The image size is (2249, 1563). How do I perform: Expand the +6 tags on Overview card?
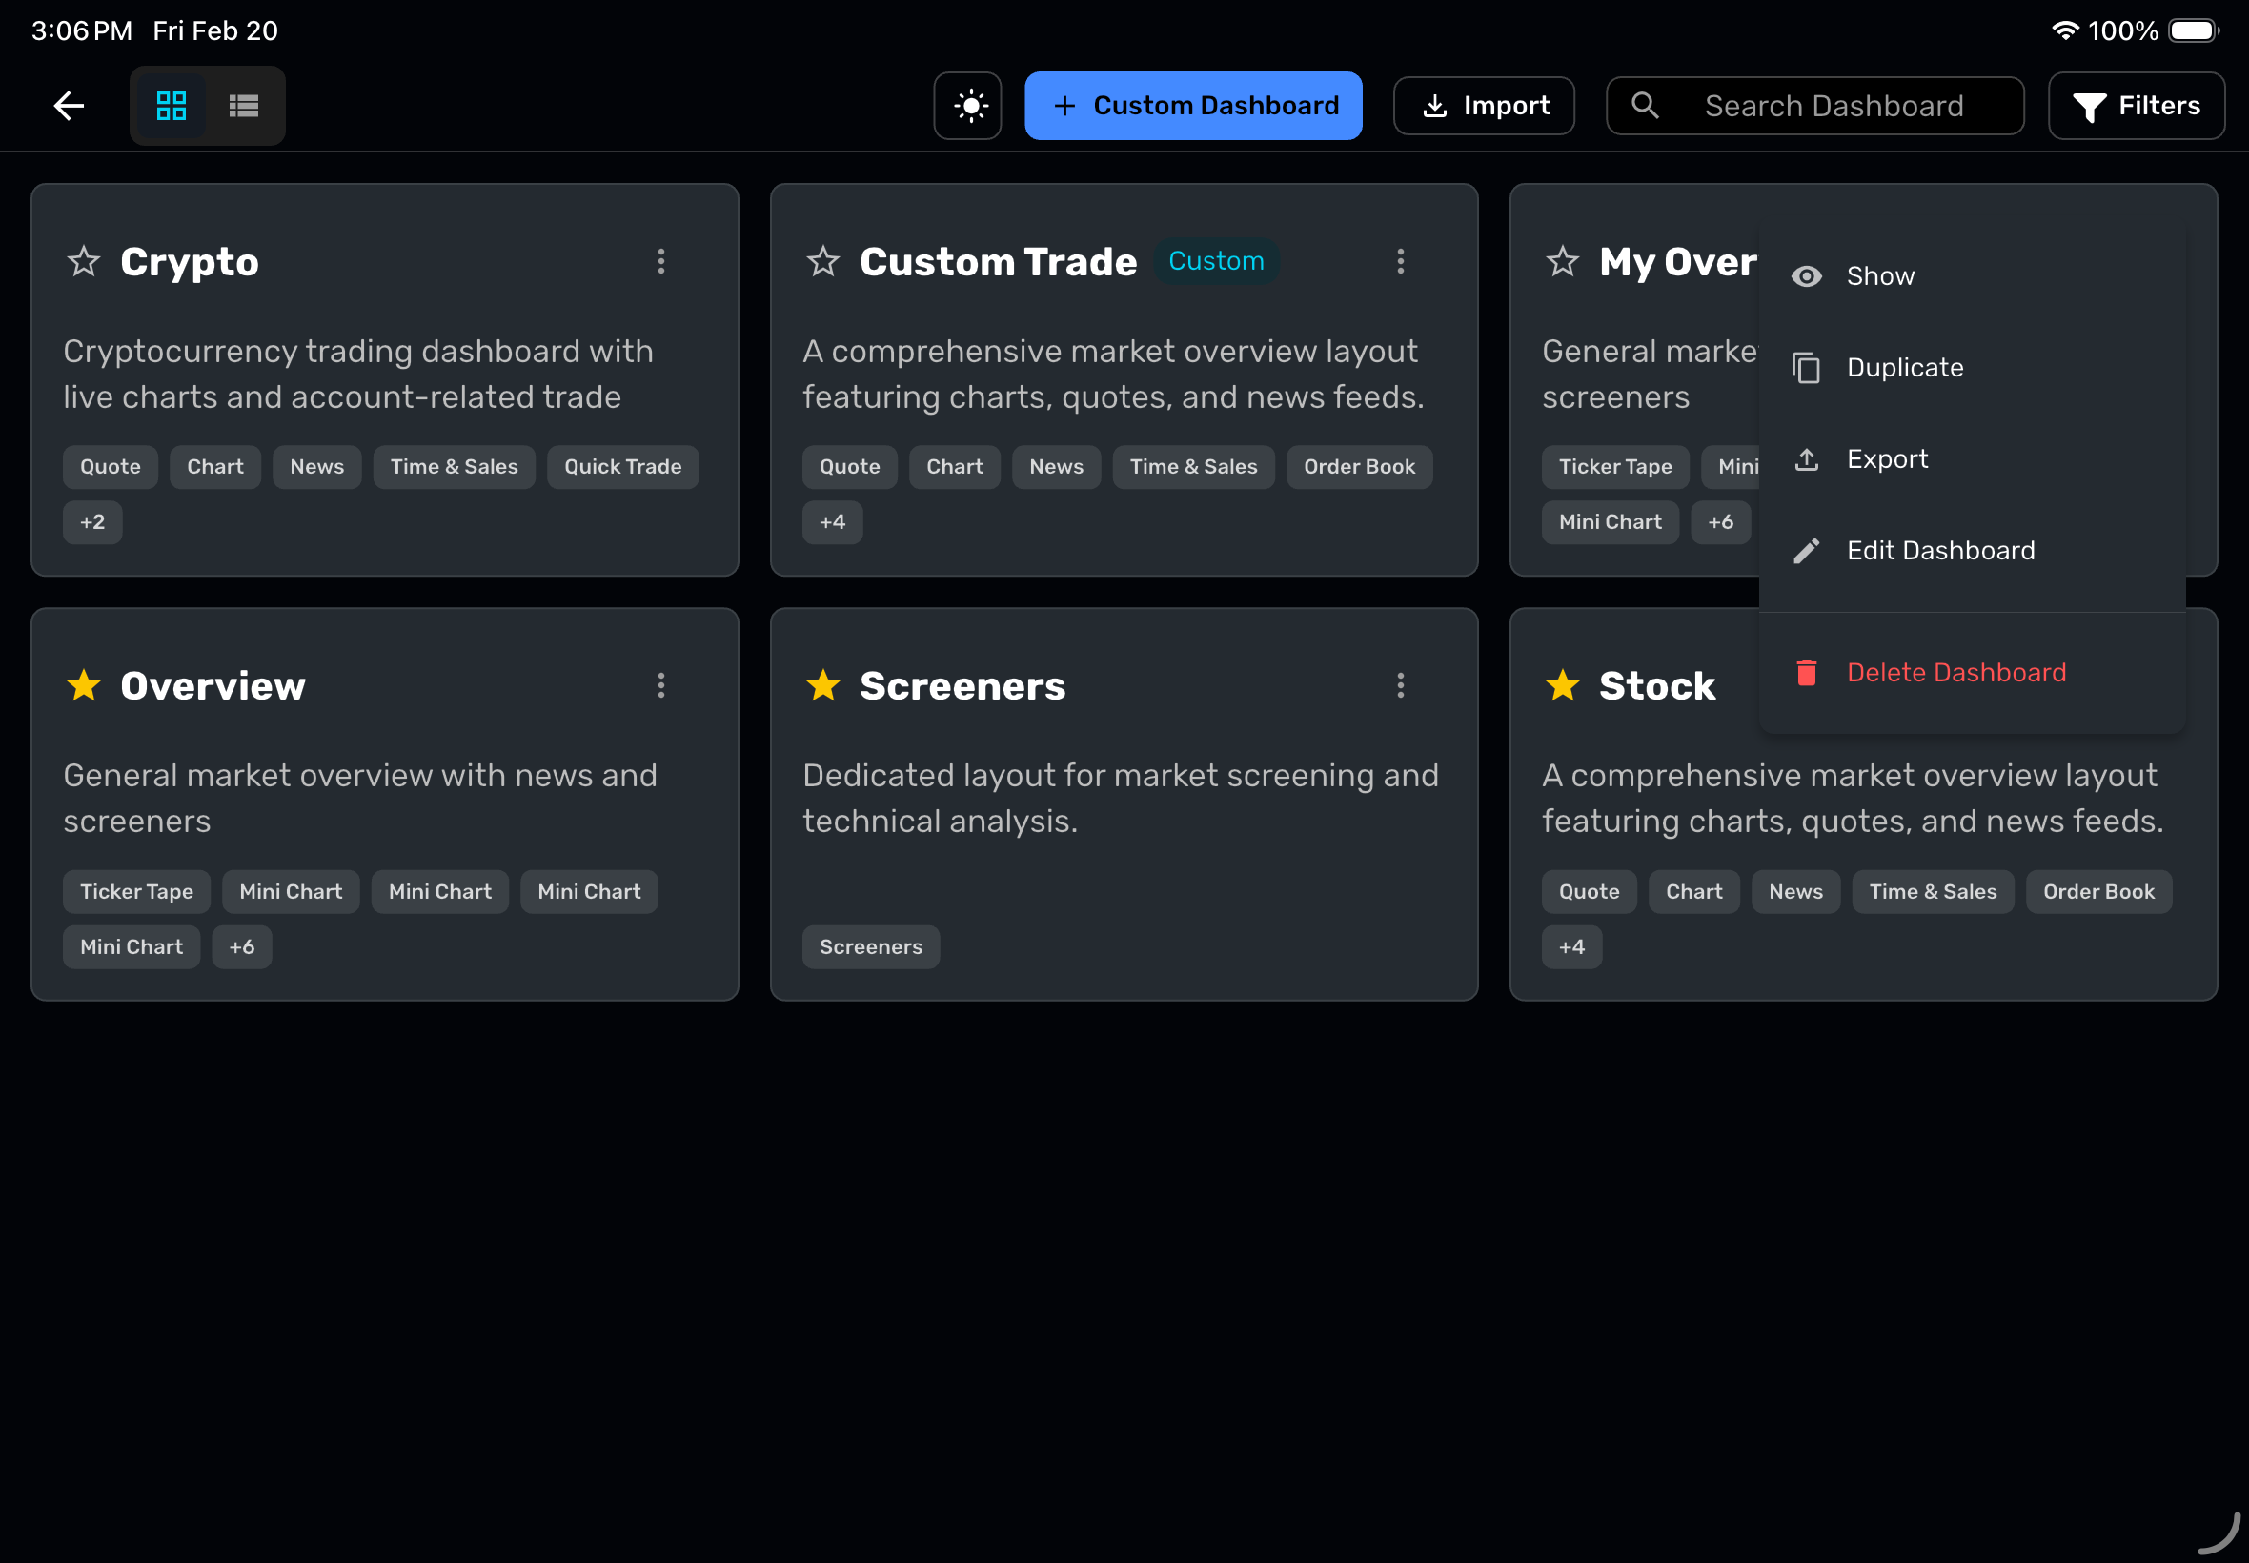pyautogui.click(x=242, y=946)
